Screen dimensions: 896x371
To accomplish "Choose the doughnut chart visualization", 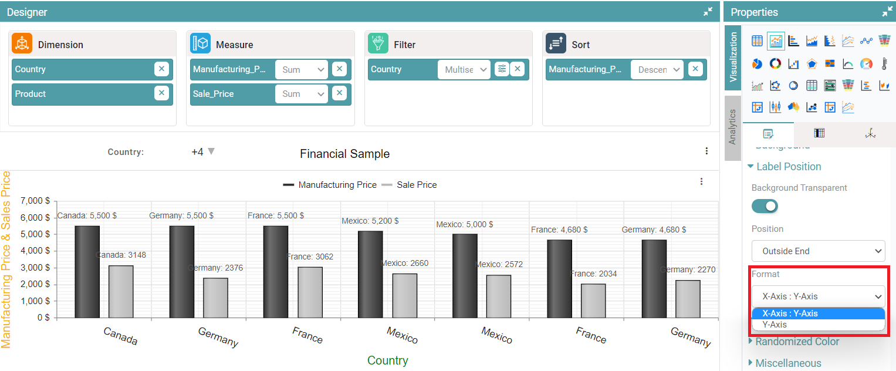I will click(775, 63).
